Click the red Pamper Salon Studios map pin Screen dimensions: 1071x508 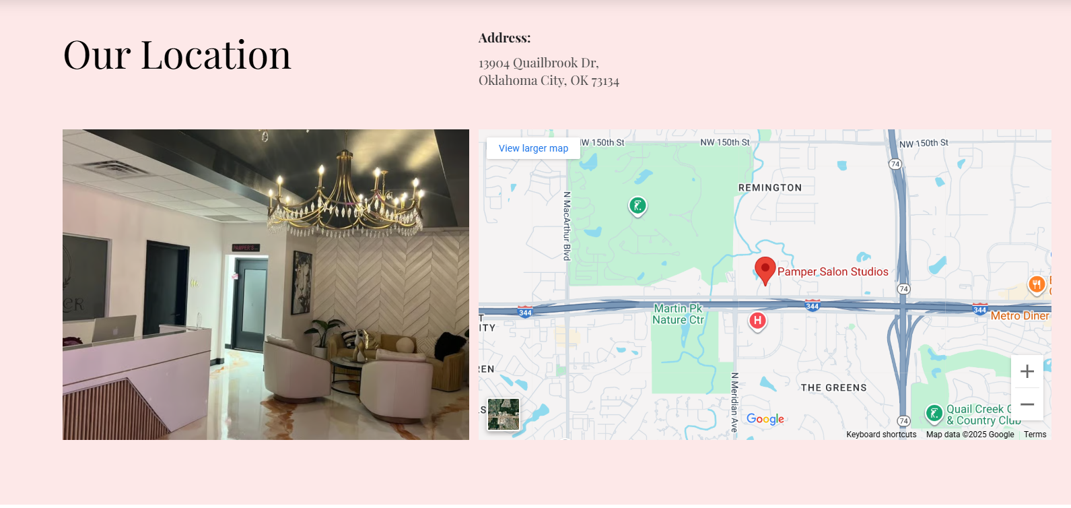point(765,271)
